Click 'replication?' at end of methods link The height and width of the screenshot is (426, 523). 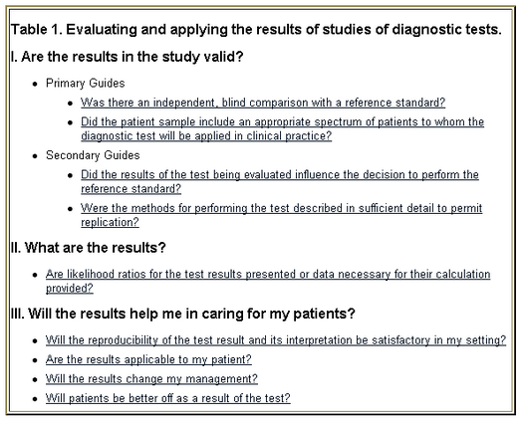click(x=110, y=222)
